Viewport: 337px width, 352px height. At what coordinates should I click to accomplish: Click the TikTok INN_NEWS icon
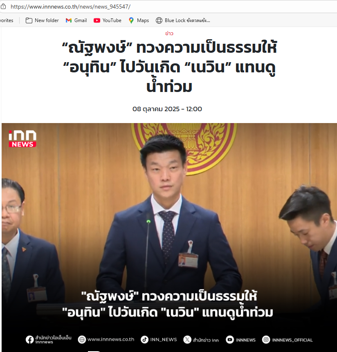click(145, 339)
